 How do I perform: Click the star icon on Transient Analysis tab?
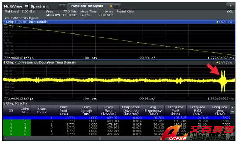pyautogui.click(x=111, y=6)
